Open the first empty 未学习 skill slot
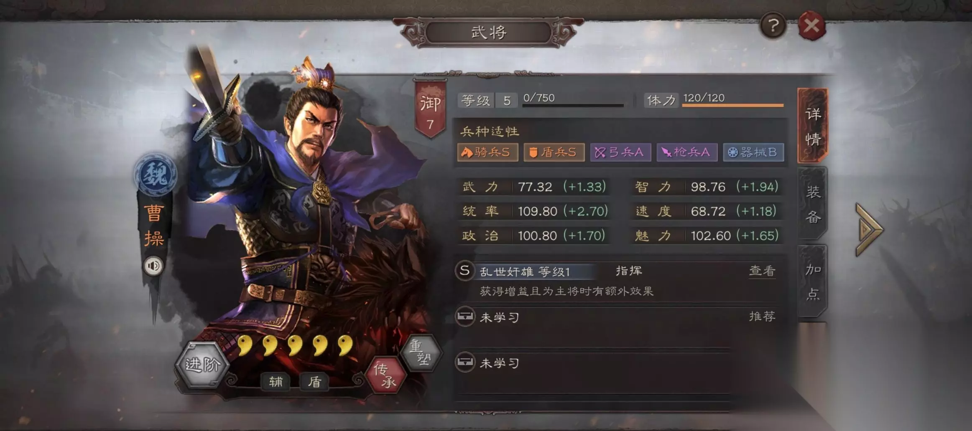This screenshot has height=431, width=972. pos(615,317)
